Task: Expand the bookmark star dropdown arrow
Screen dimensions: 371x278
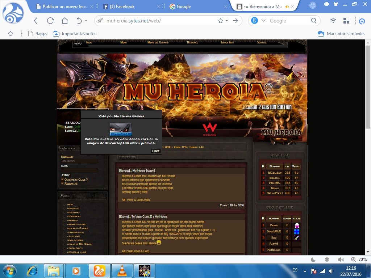Action: coord(227,21)
